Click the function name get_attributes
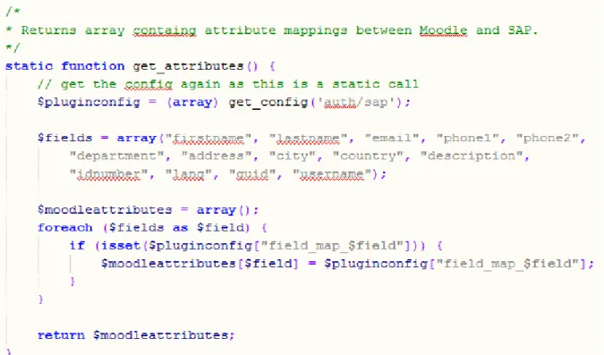 click(x=188, y=66)
